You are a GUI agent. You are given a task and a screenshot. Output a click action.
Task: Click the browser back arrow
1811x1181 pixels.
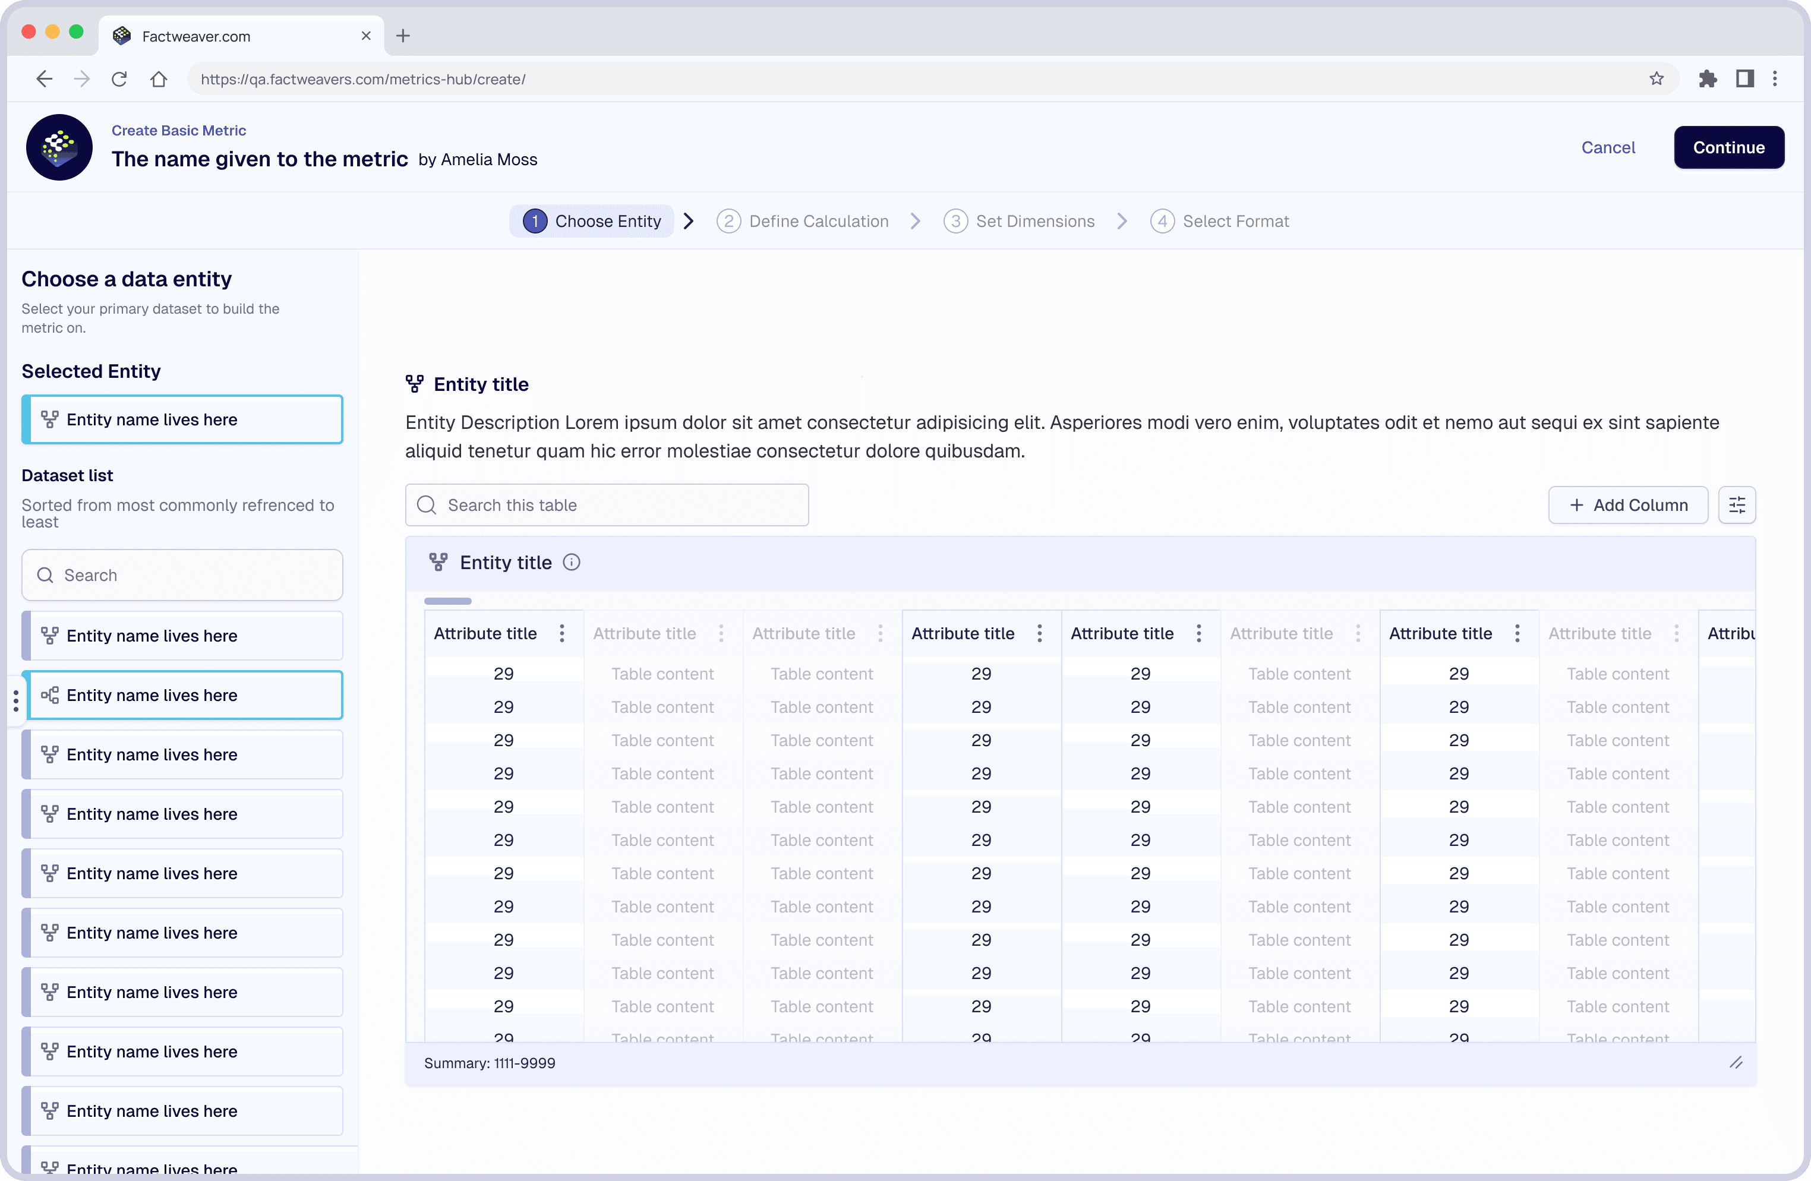[44, 79]
